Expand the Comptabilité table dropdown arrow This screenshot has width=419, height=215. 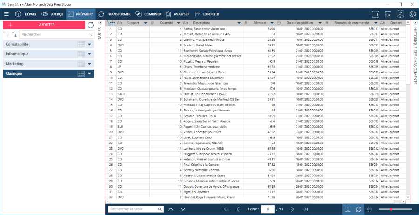89,44
